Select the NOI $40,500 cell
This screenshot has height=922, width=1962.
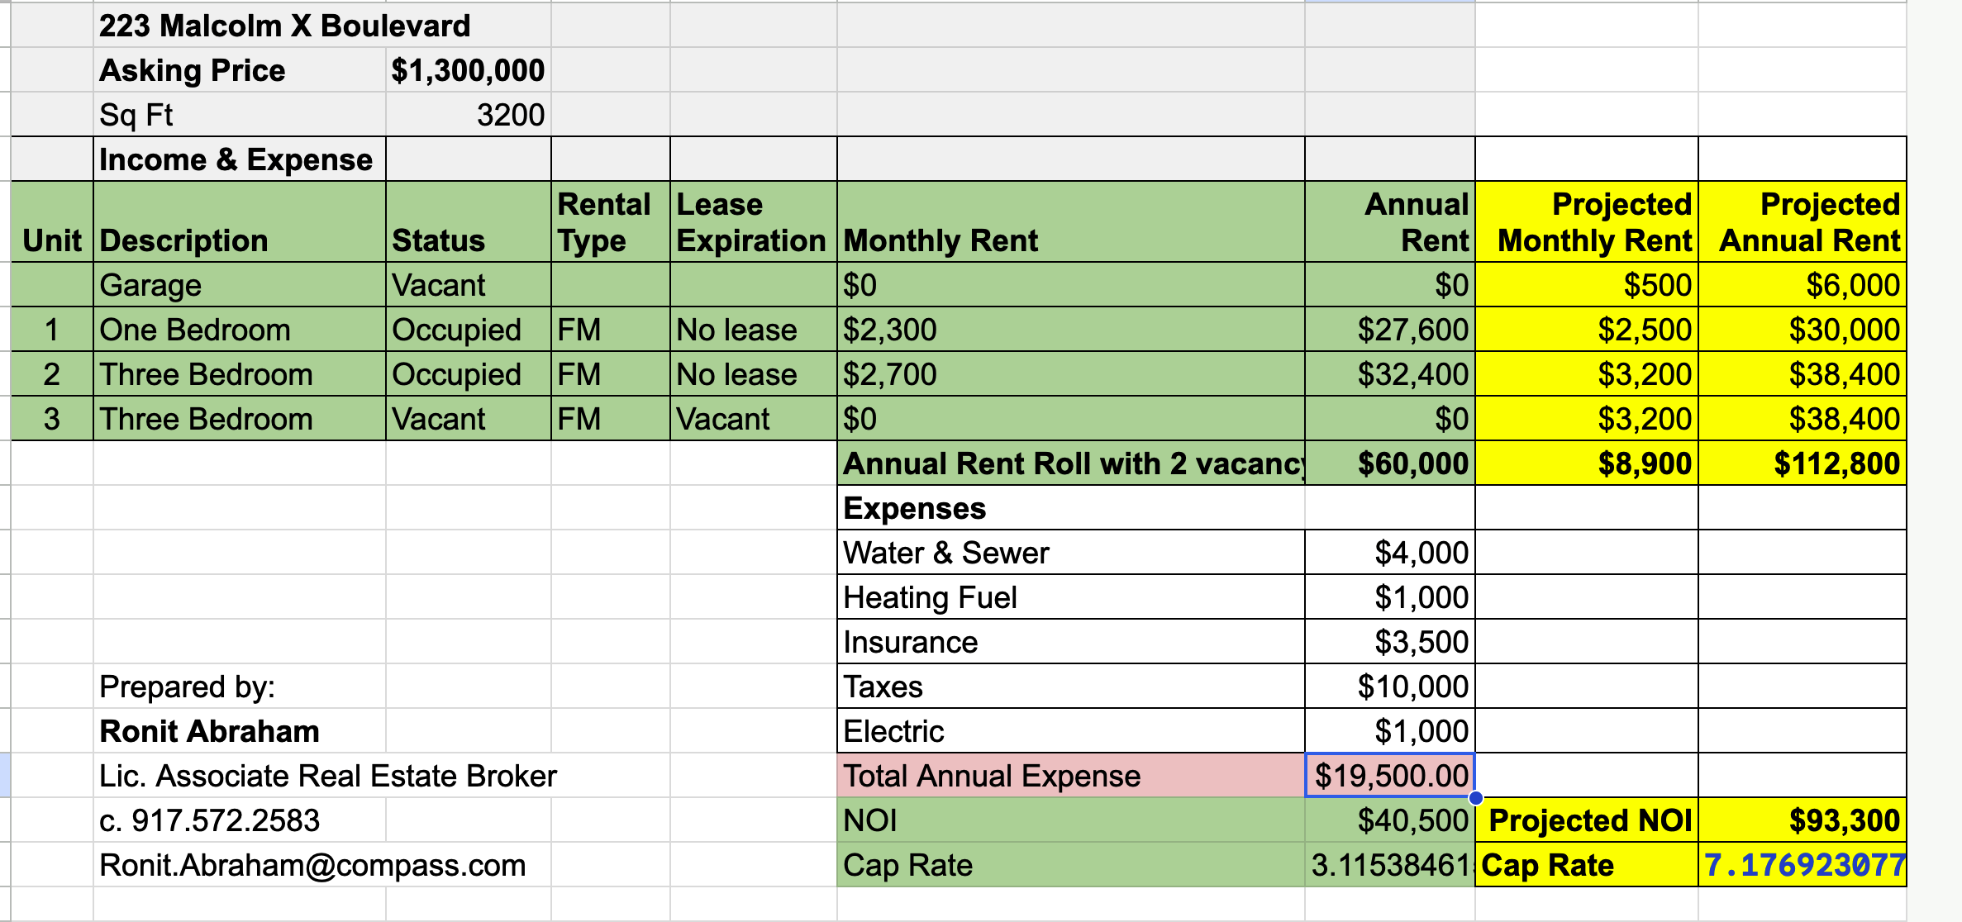1390,820
